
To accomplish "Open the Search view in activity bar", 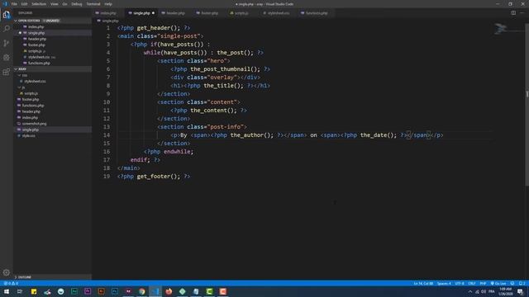I will click(x=7, y=29).
